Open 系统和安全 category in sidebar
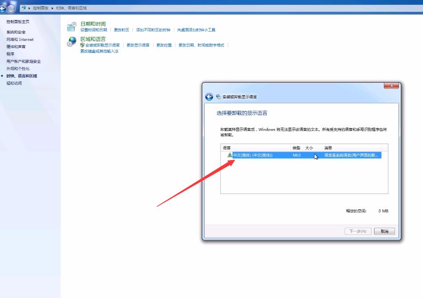Image resolution: width=423 pixels, height=298 pixels. coord(16,32)
